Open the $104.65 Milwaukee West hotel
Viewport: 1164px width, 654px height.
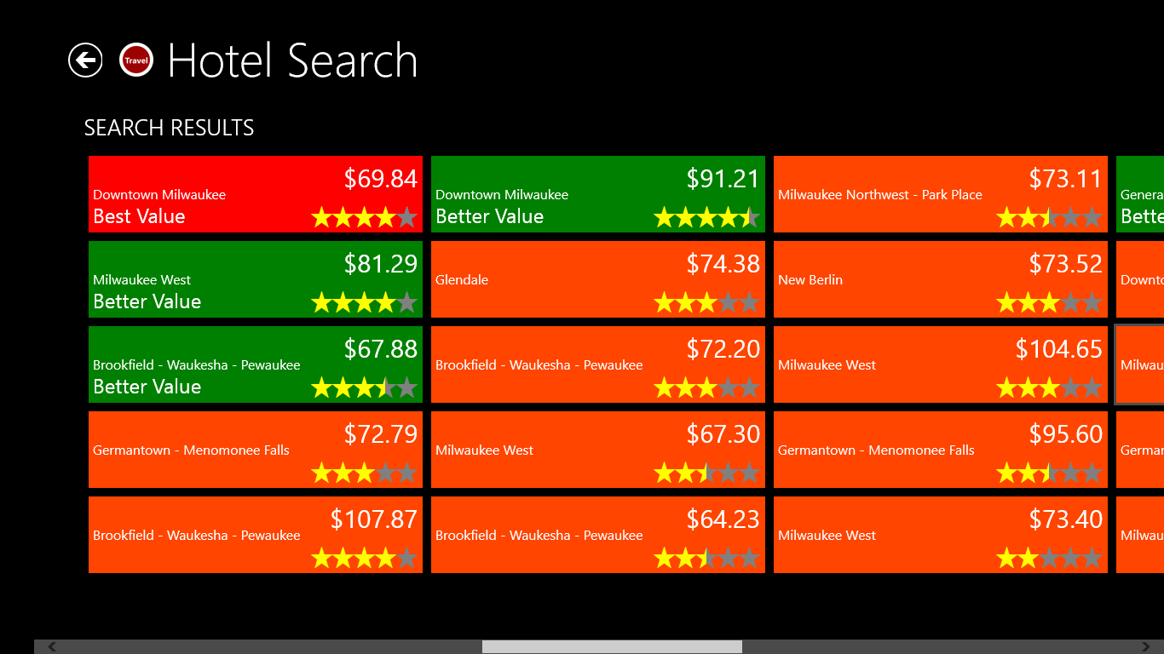(940, 364)
